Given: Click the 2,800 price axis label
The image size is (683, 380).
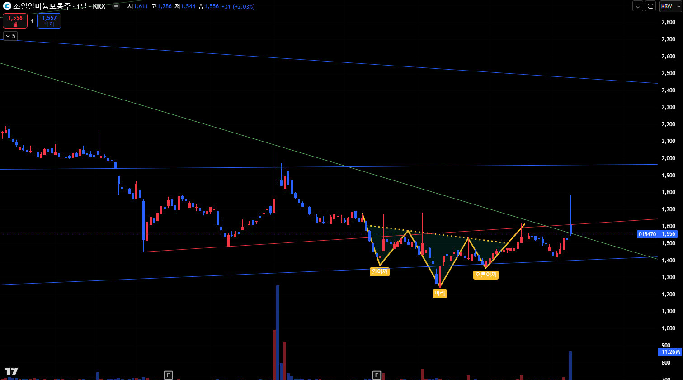Looking at the screenshot, I should pos(668,22).
